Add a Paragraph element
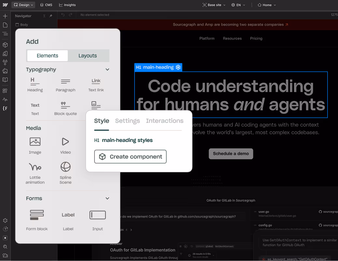 (65, 84)
